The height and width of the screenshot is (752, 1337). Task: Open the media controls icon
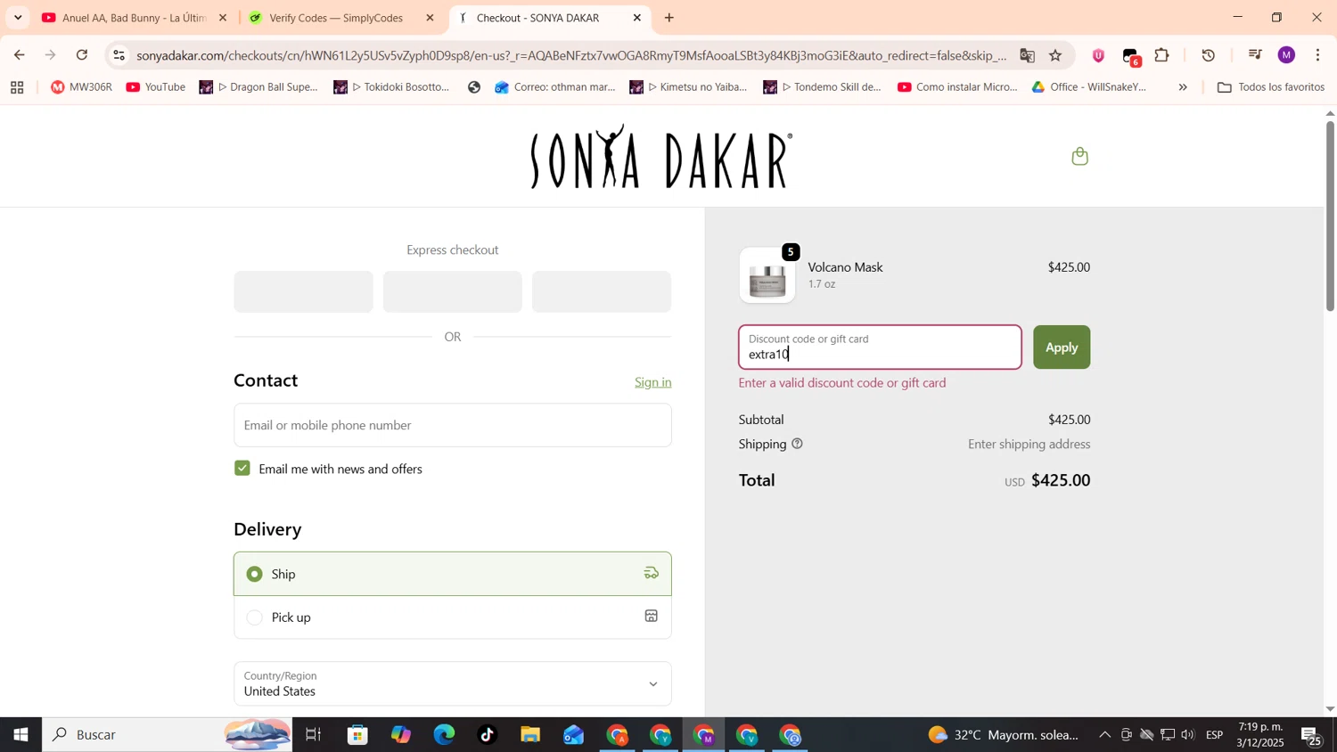tap(1255, 55)
